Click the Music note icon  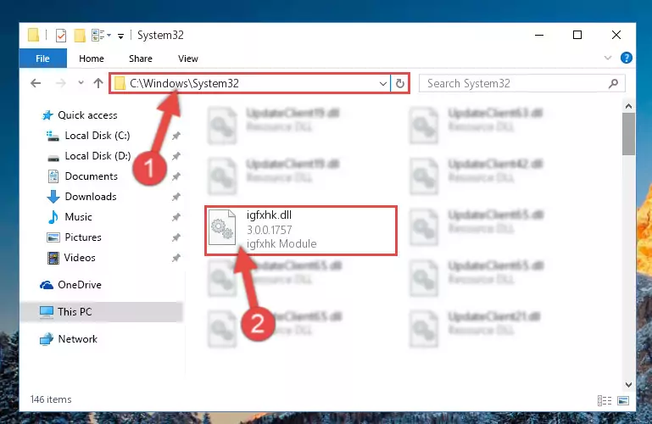53,217
